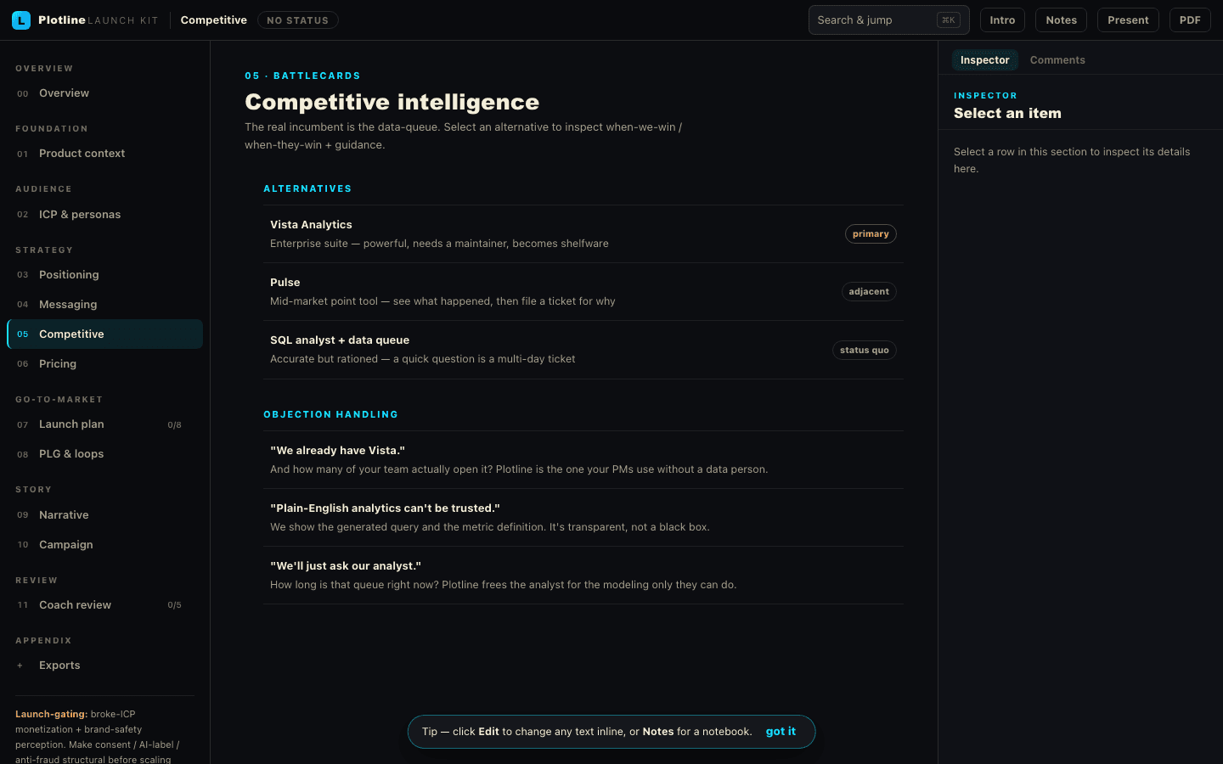The width and height of the screenshot is (1223, 764).
Task: Open Exports in the appendix
Action: [x=104, y=666]
